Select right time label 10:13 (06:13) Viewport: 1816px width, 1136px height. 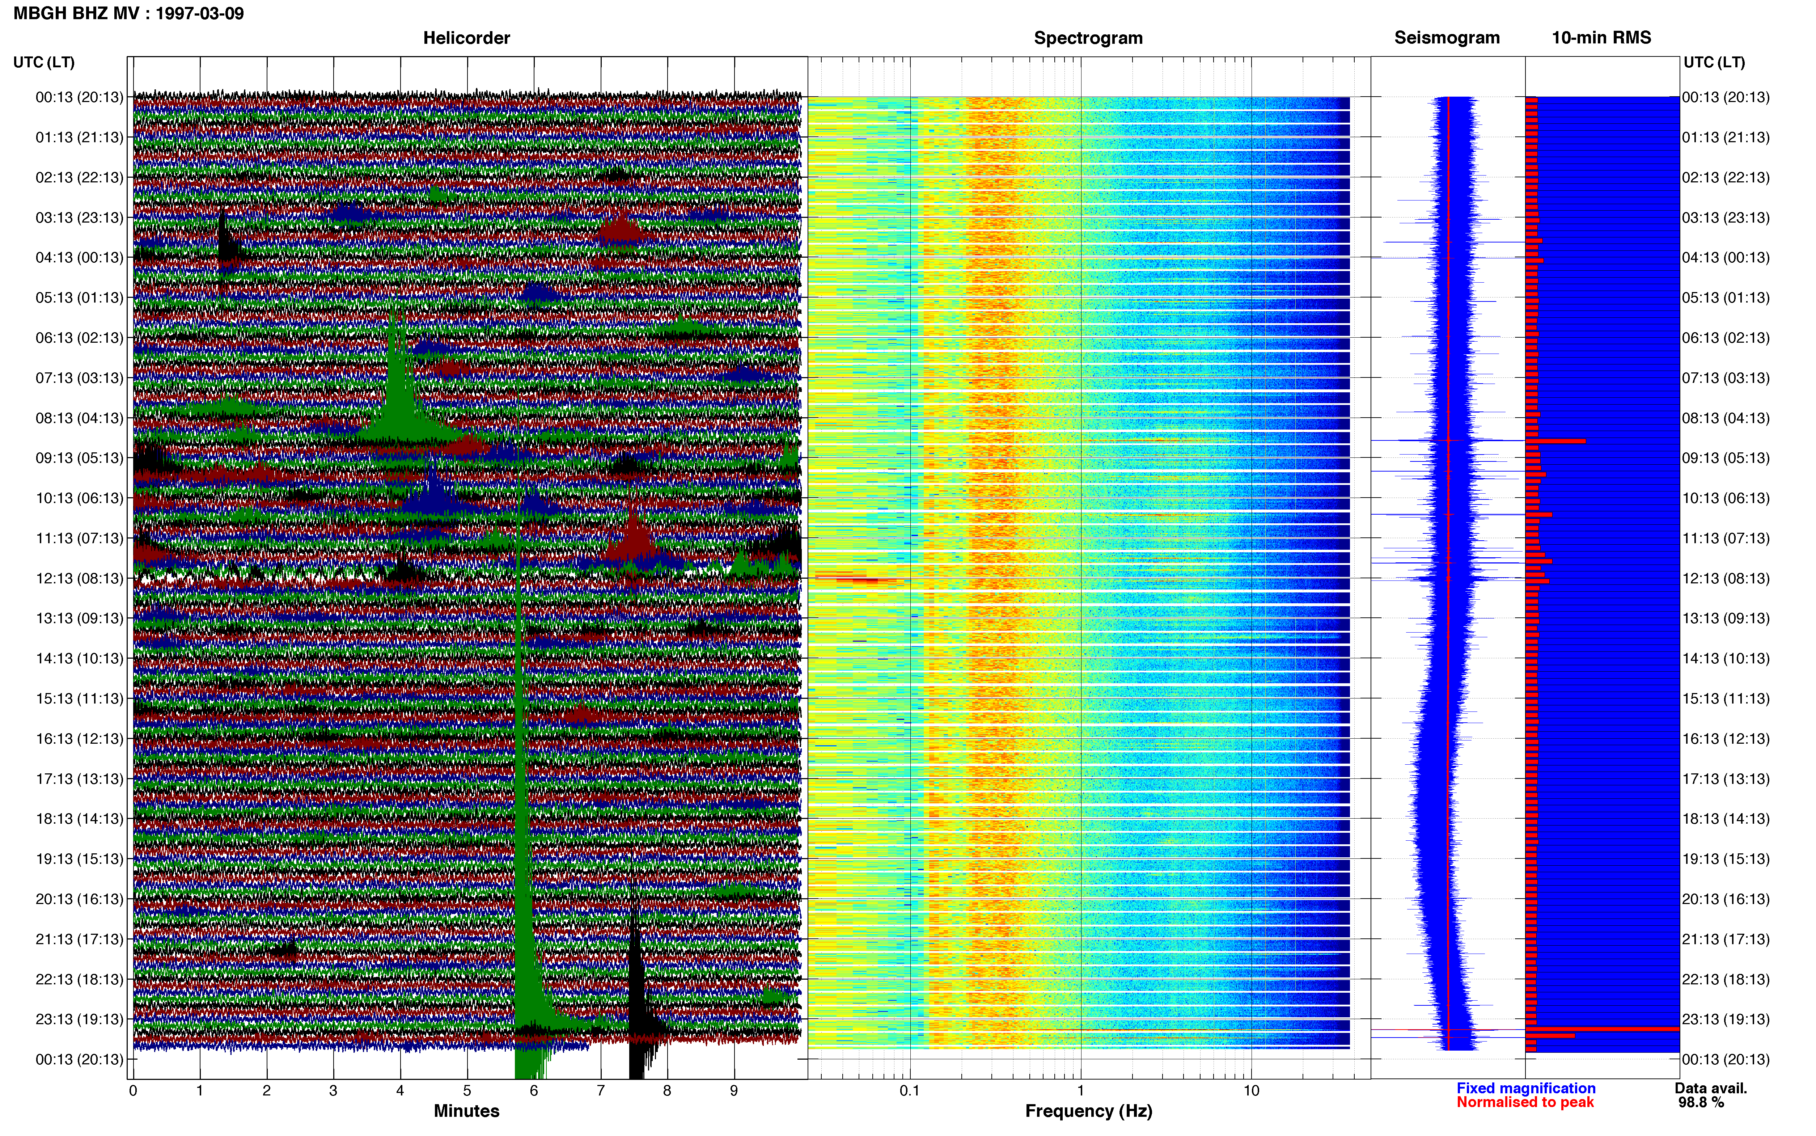click(1726, 498)
